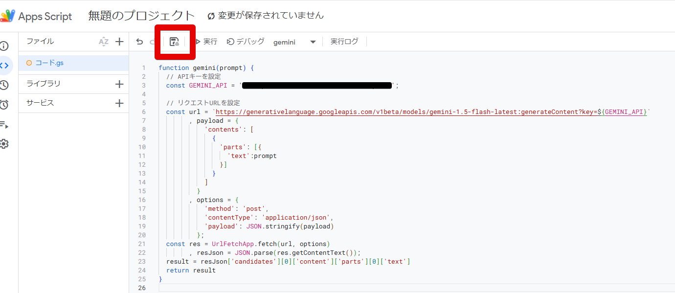675x293 pixels.
Task: Open Project history from the left sidebar
Action: point(5,84)
